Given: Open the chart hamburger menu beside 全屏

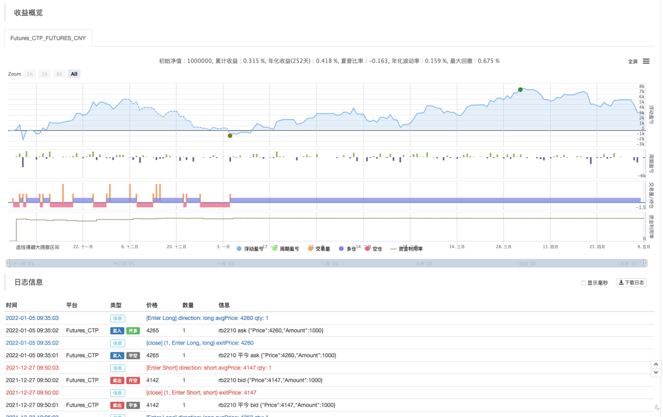Looking at the screenshot, I should pyautogui.click(x=646, y=61).
